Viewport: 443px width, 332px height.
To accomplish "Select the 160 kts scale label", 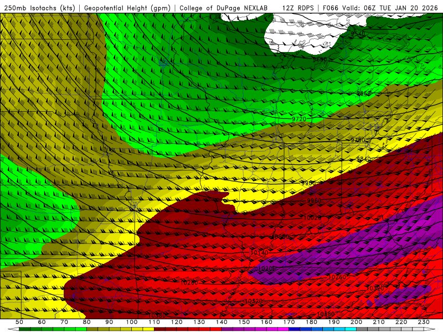I will click(x=266, y=322).
